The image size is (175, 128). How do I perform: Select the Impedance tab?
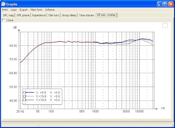pos(39,15)
